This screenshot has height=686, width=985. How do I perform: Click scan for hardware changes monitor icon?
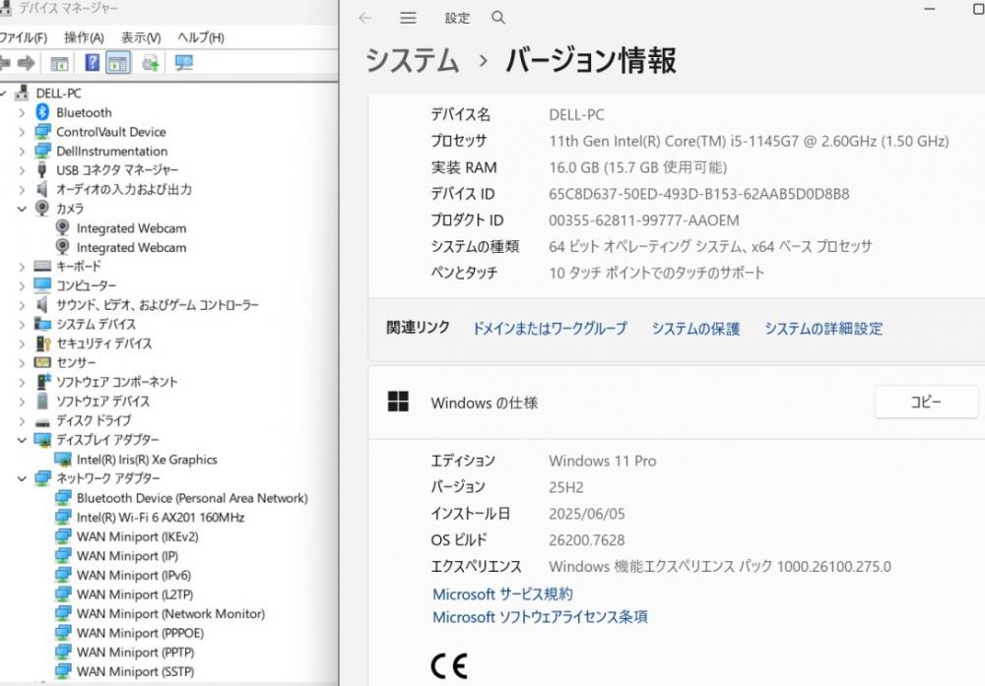183,63
